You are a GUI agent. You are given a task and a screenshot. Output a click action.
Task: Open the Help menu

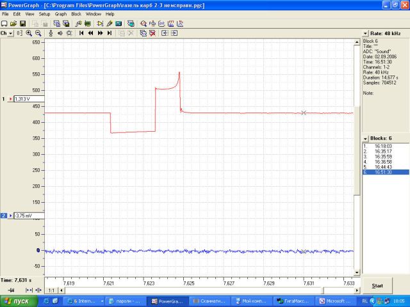coord(110,14)
